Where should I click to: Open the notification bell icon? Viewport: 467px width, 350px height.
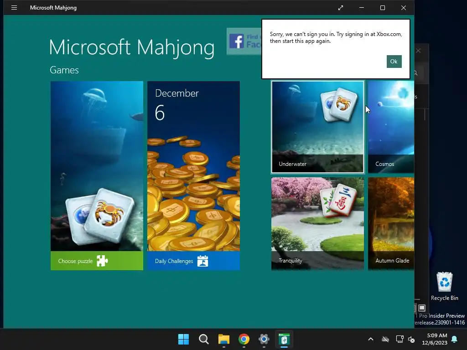pyautogui.click(x=455, y=339)
